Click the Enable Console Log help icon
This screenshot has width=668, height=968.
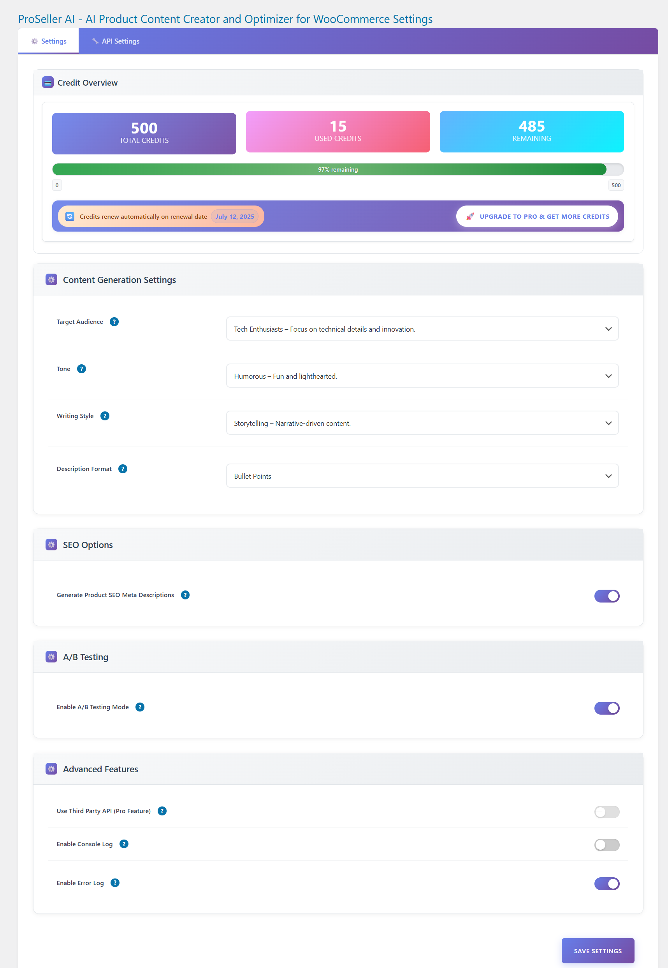[x=124, y=844]
